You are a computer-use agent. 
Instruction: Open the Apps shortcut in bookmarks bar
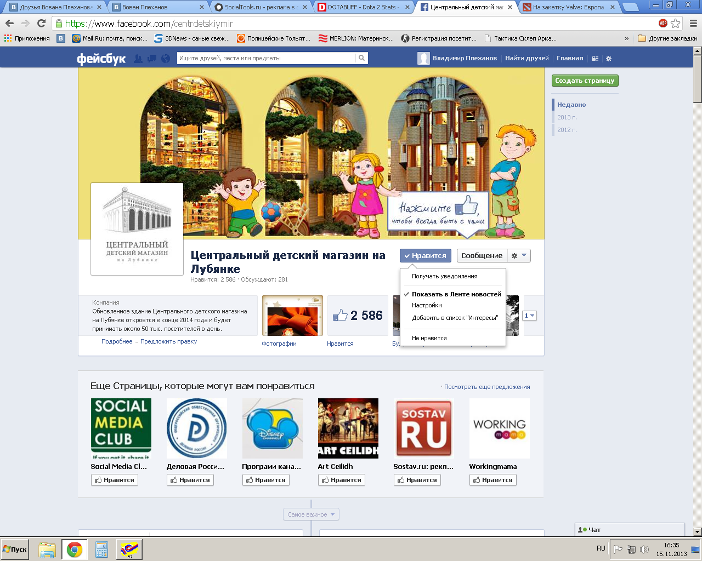click(27, 38)
